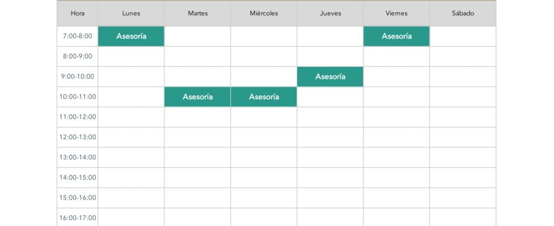
Task: Click the Hora column header
Action: pos(77,14)
